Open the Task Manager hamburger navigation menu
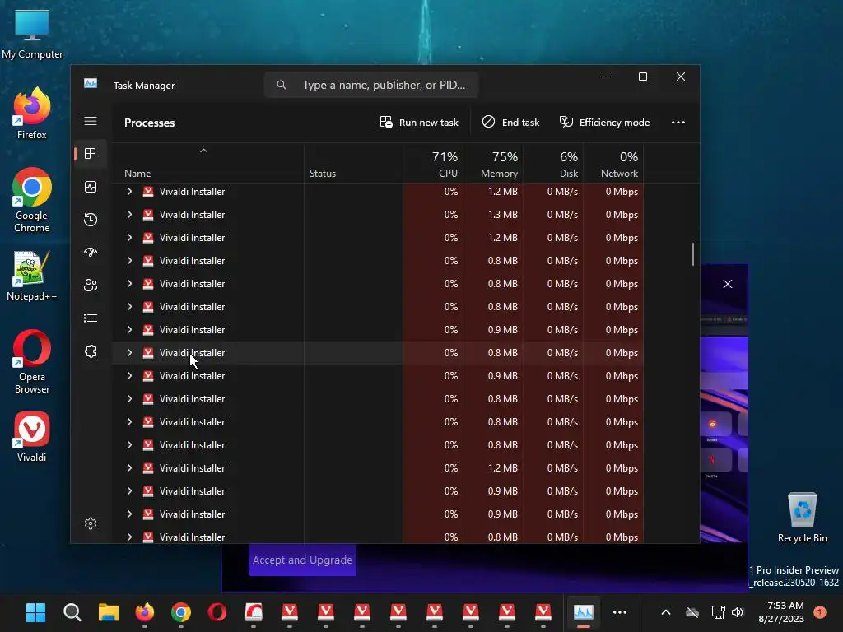 click(x=91, y=121)
